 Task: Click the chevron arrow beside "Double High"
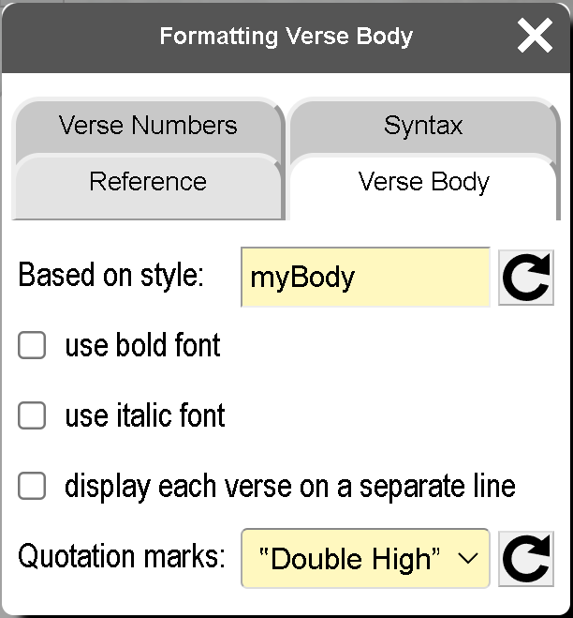468,559
